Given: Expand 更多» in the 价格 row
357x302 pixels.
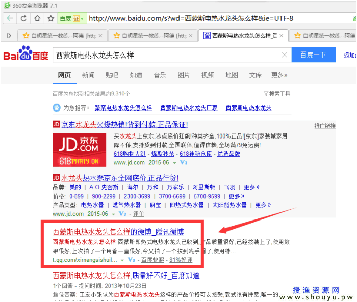Looking at the screenshot, I should click(x=237, y=196).
